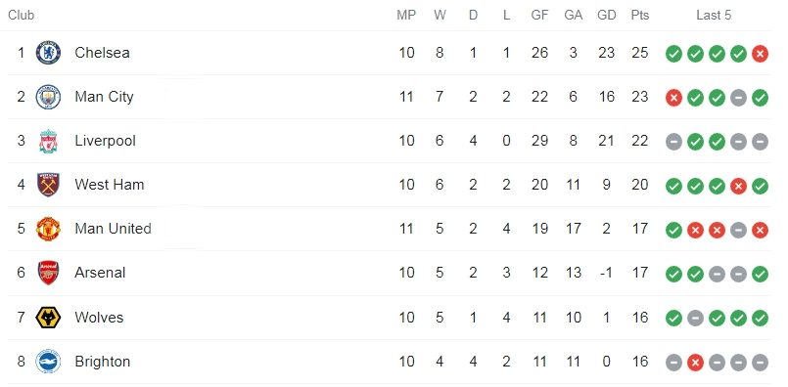Click the West Ham club crest
The height and width of the screenshot is (387, 788).
point(48,185)
